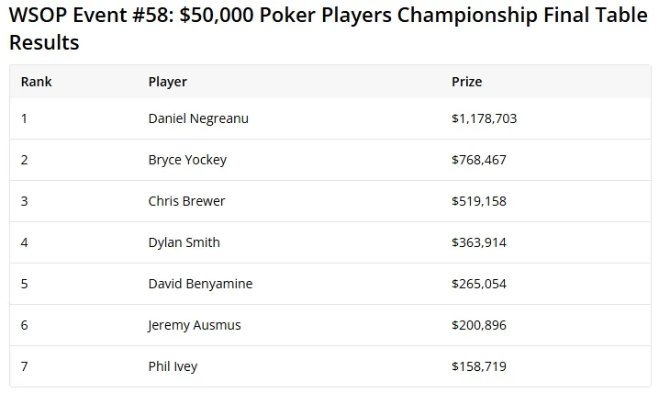
Task: Select the David Benyamine player name
Action: (x=200, y=284)
